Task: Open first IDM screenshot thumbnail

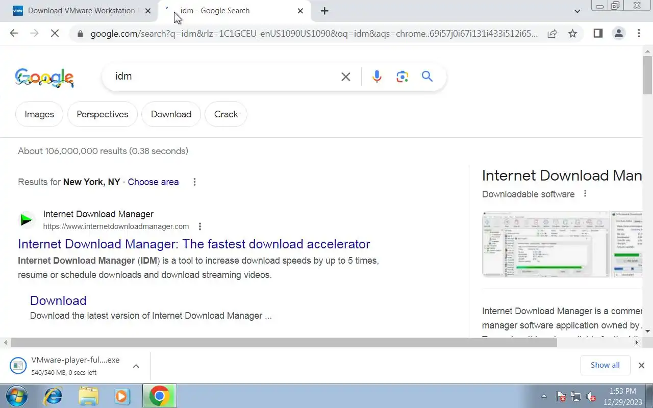Action: click(x=546, y=244)
